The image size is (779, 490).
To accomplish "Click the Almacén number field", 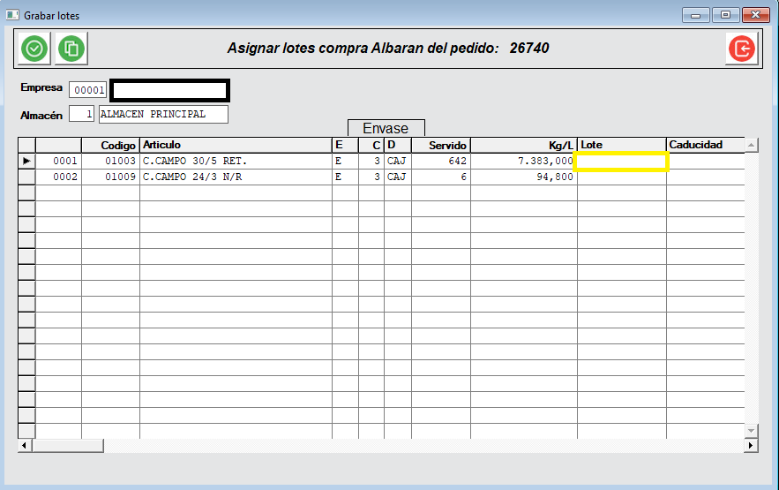I will click(81, 114).
